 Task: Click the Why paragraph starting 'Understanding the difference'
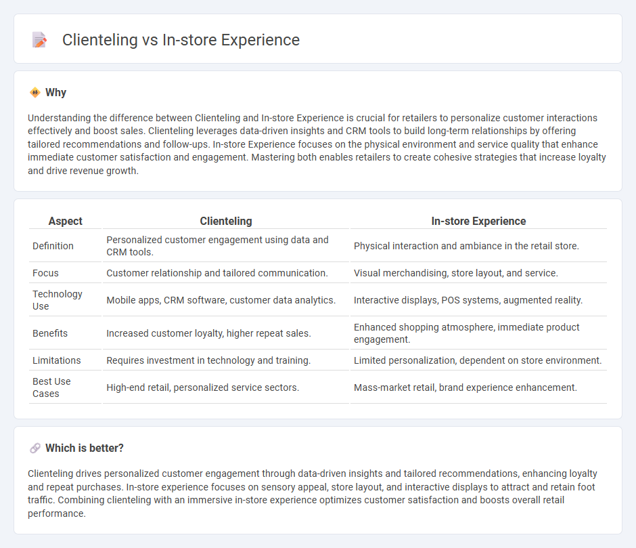tap(317, 144)
